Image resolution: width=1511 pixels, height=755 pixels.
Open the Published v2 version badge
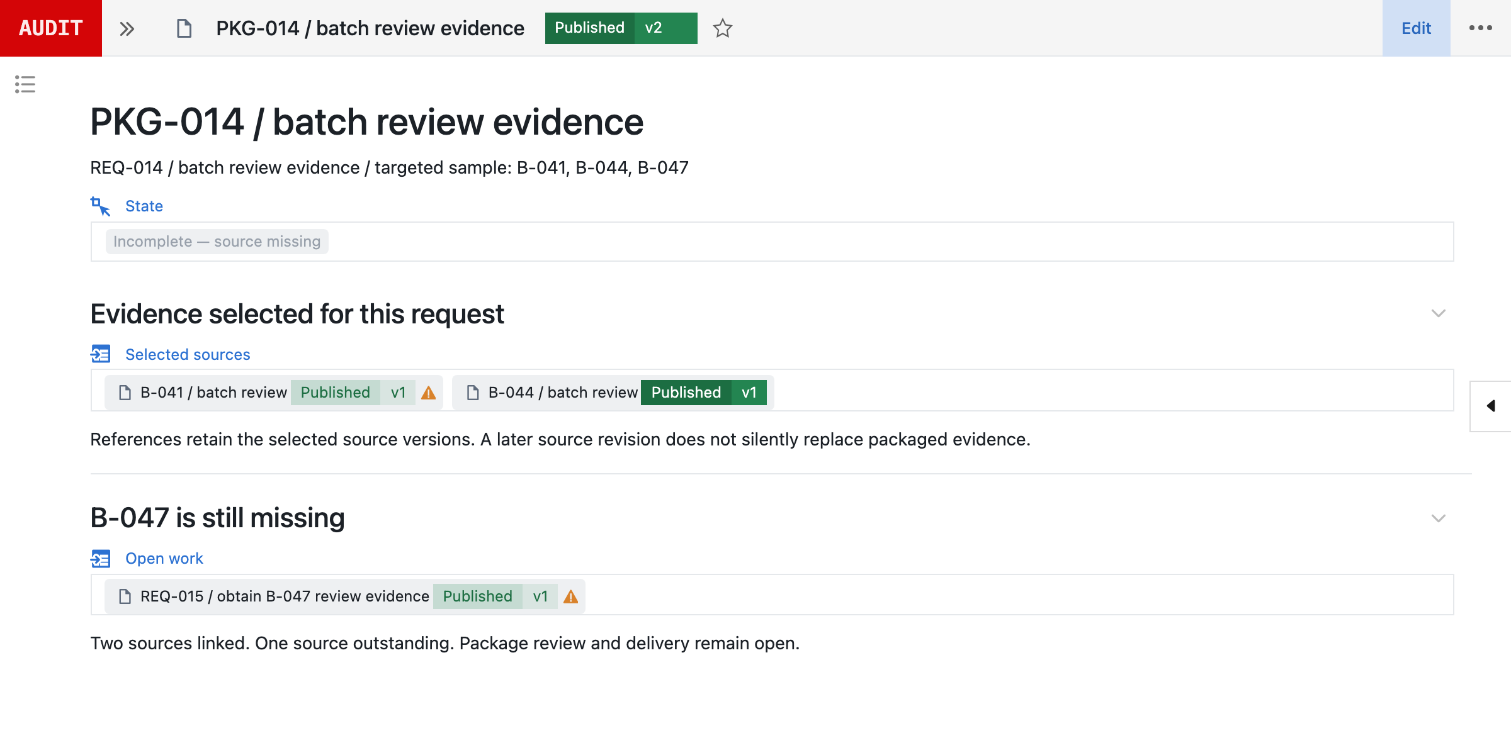[x=621, y=28]
